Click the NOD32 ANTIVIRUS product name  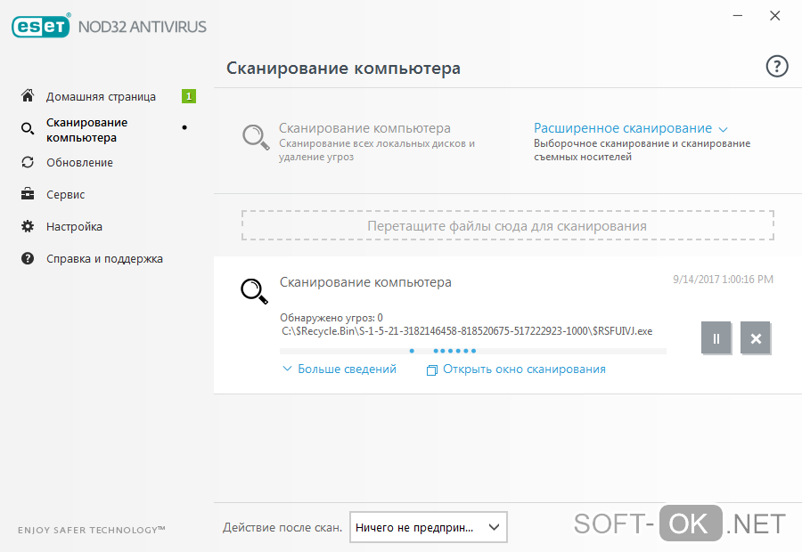pos(143,27)
